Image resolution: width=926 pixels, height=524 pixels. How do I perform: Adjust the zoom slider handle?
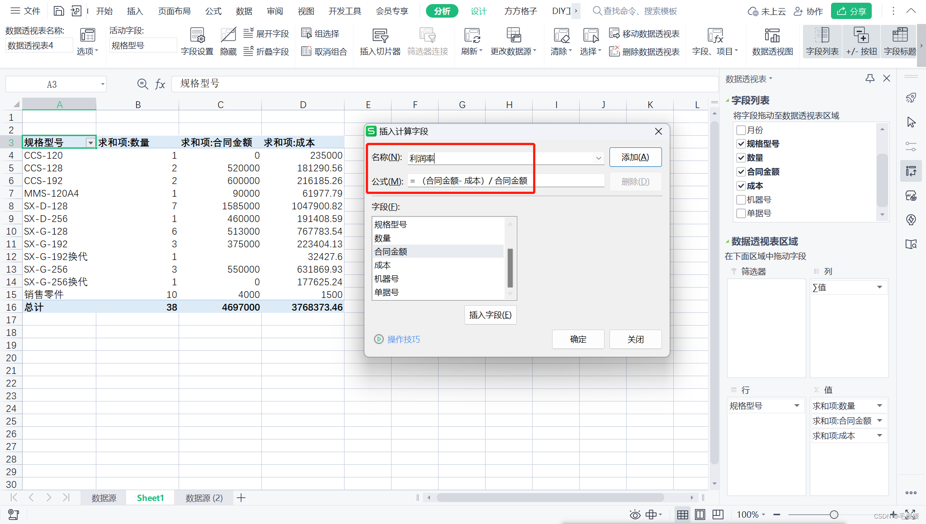[x=834, y=515]
